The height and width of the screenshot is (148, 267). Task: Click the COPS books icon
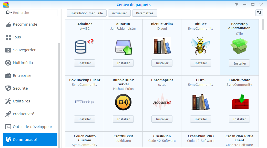(201, 102)
